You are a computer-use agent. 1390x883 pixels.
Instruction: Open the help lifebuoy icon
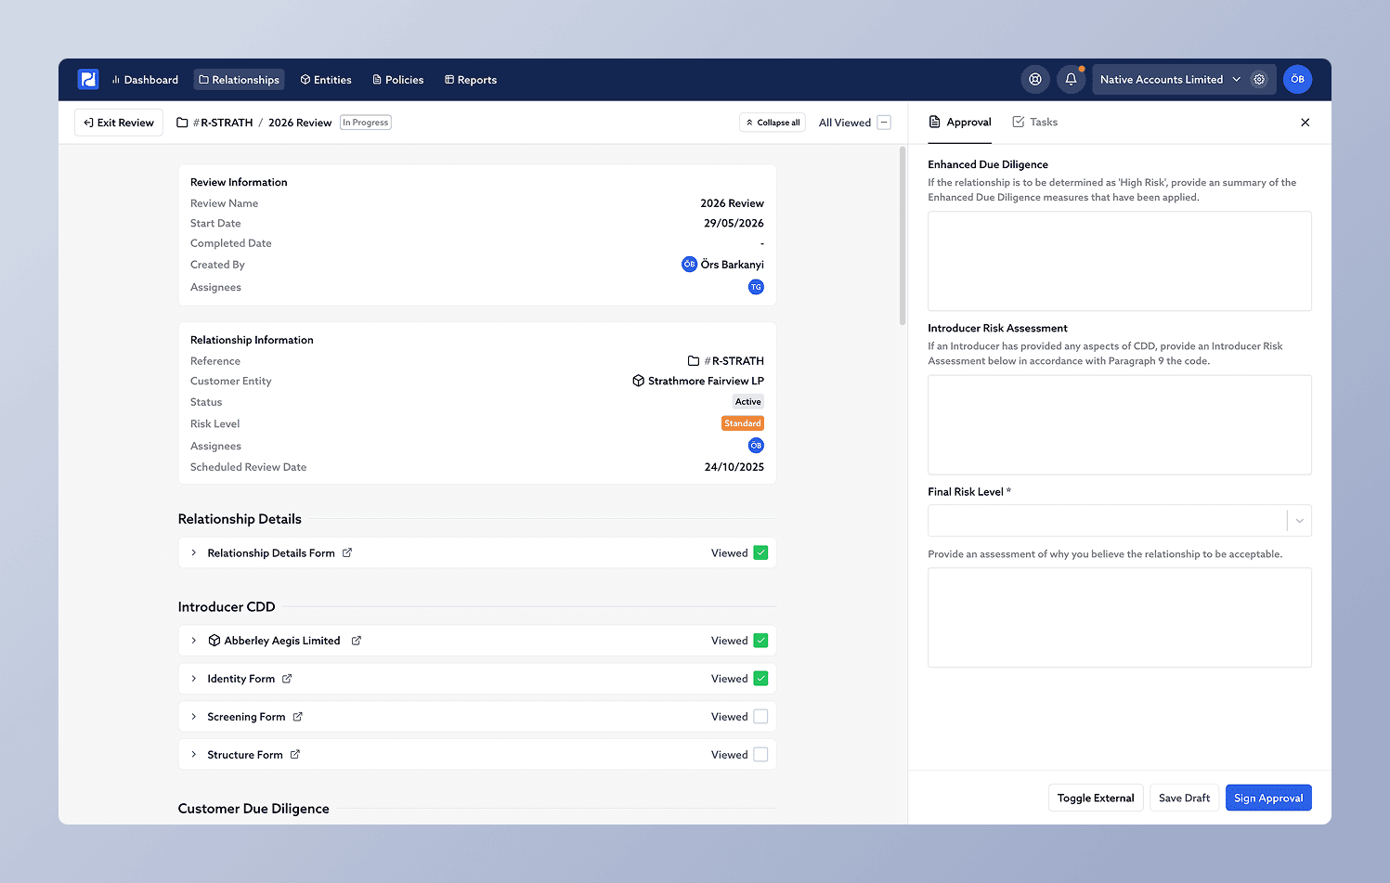click(1035, 80)
